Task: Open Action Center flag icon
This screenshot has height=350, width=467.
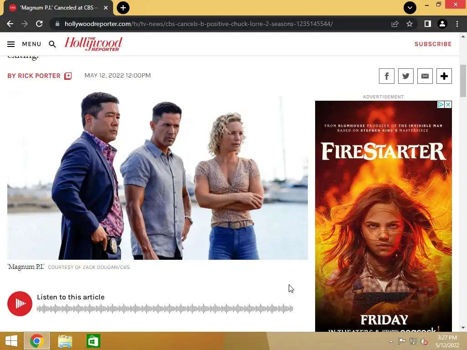Action: (x=402, y=341)
